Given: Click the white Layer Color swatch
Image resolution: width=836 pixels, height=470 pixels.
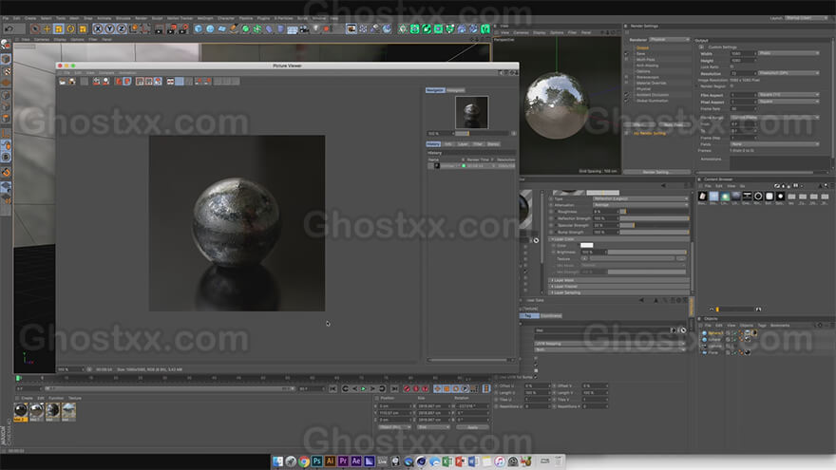Looking at the screenshot, I should (586, 245).
